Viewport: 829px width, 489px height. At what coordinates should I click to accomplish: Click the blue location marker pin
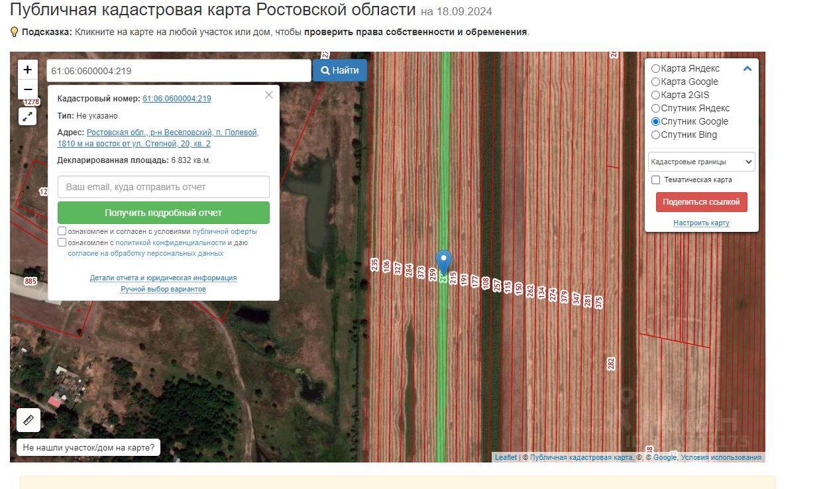coord(443,262)
